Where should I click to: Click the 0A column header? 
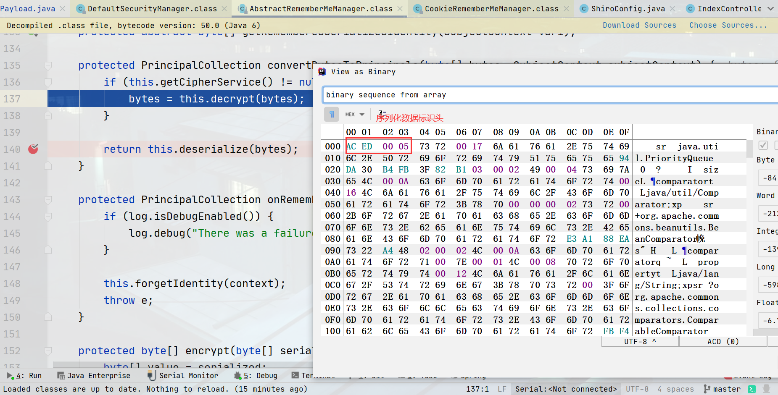point(535,132)
